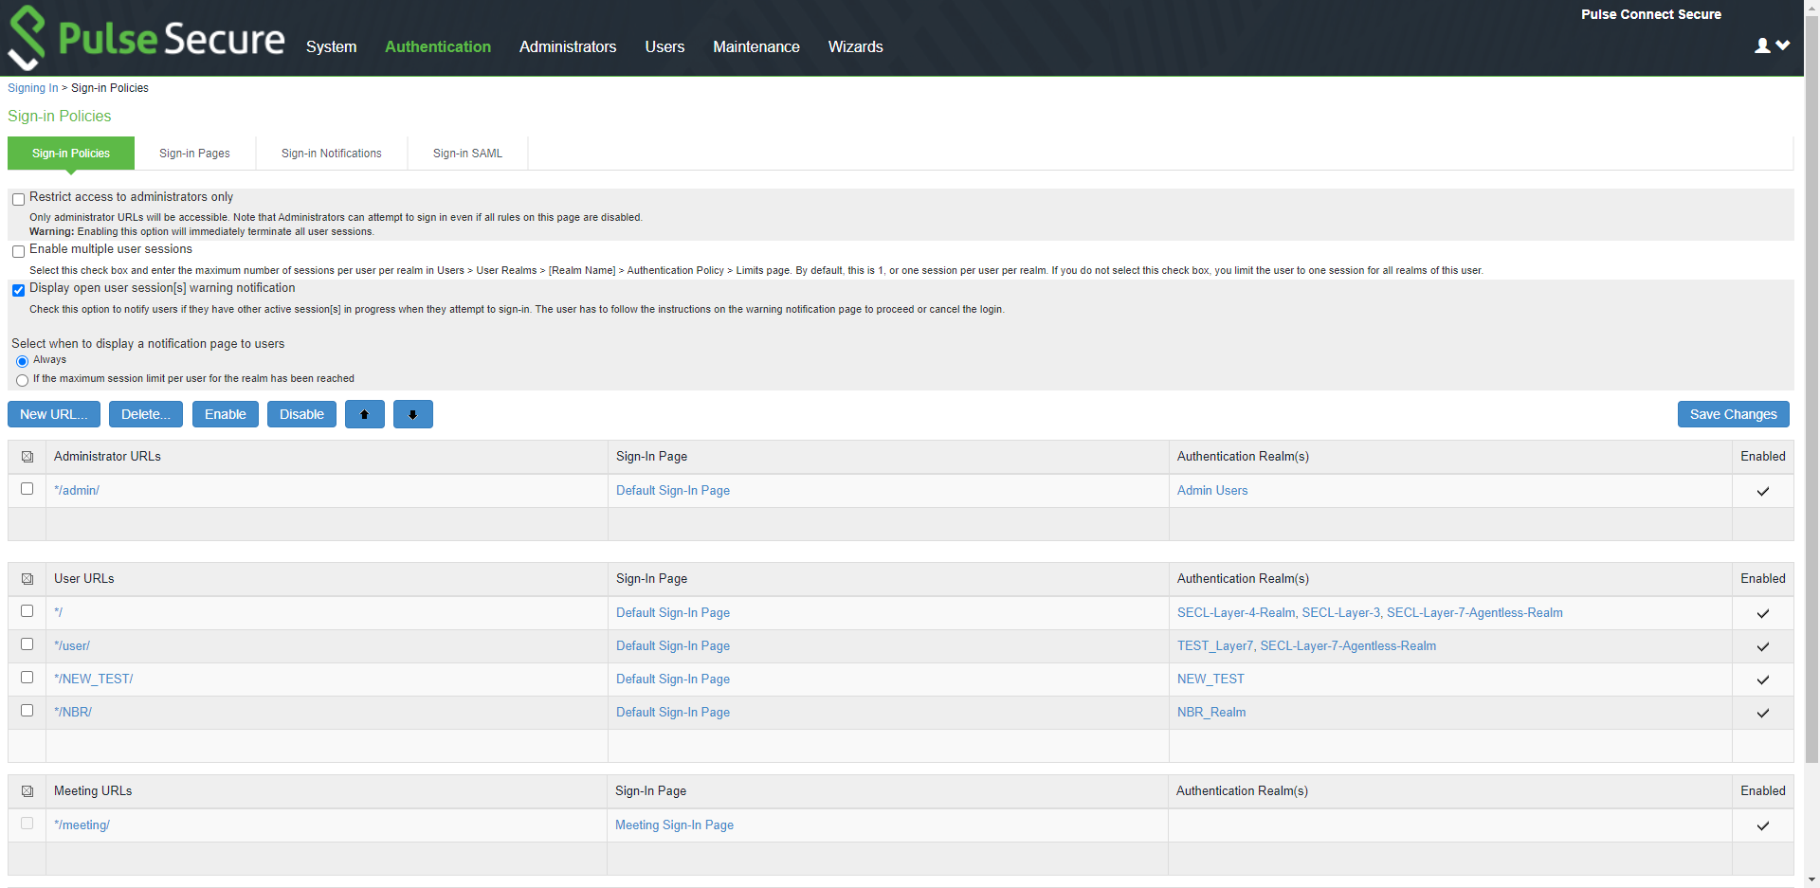This screenshot has width=1820, height=888.
Task: Click select-all icon in User URLs header
Action: [27, 579]
